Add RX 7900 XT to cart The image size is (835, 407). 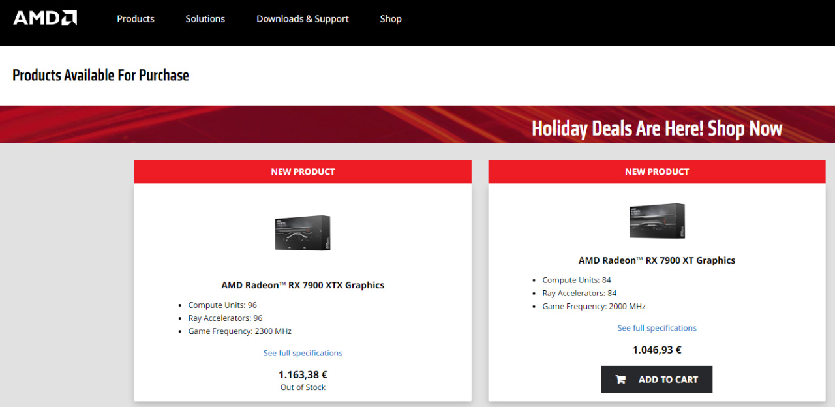point(657,379)
